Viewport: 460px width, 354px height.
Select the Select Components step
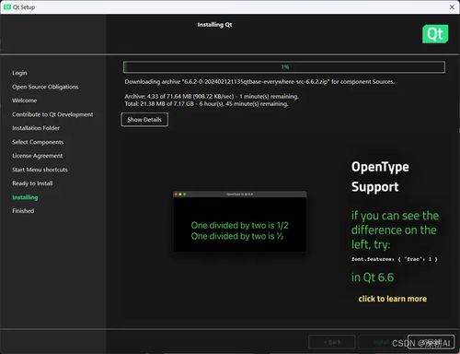pos(38,142)
